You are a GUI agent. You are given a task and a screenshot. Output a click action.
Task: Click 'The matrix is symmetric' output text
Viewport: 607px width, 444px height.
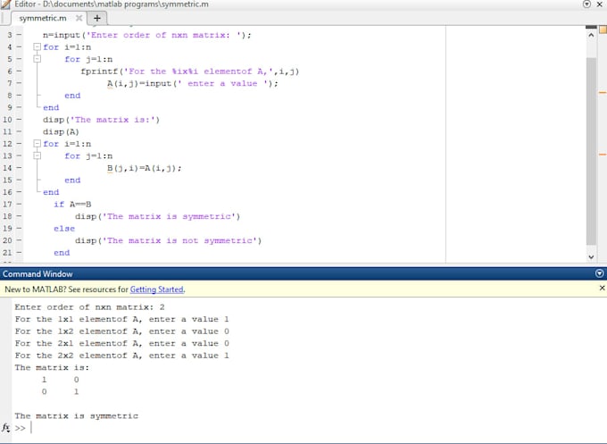point(76,416)
